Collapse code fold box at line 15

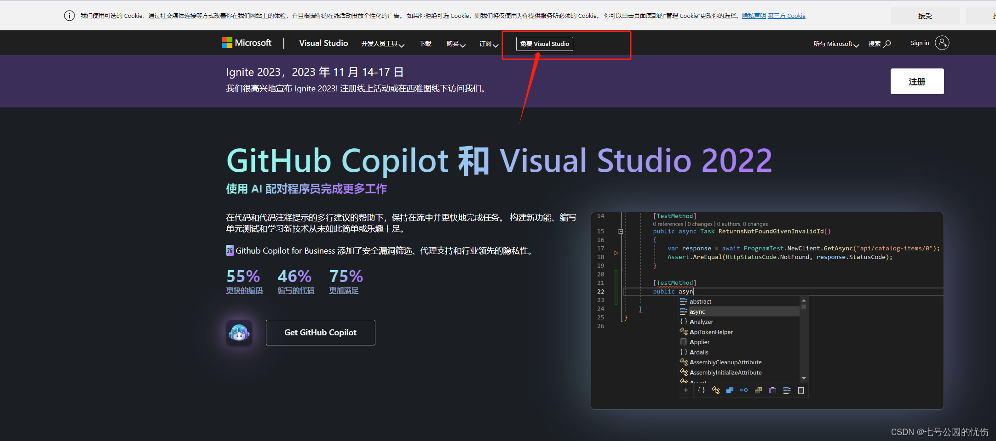click(x=621, y=232)
